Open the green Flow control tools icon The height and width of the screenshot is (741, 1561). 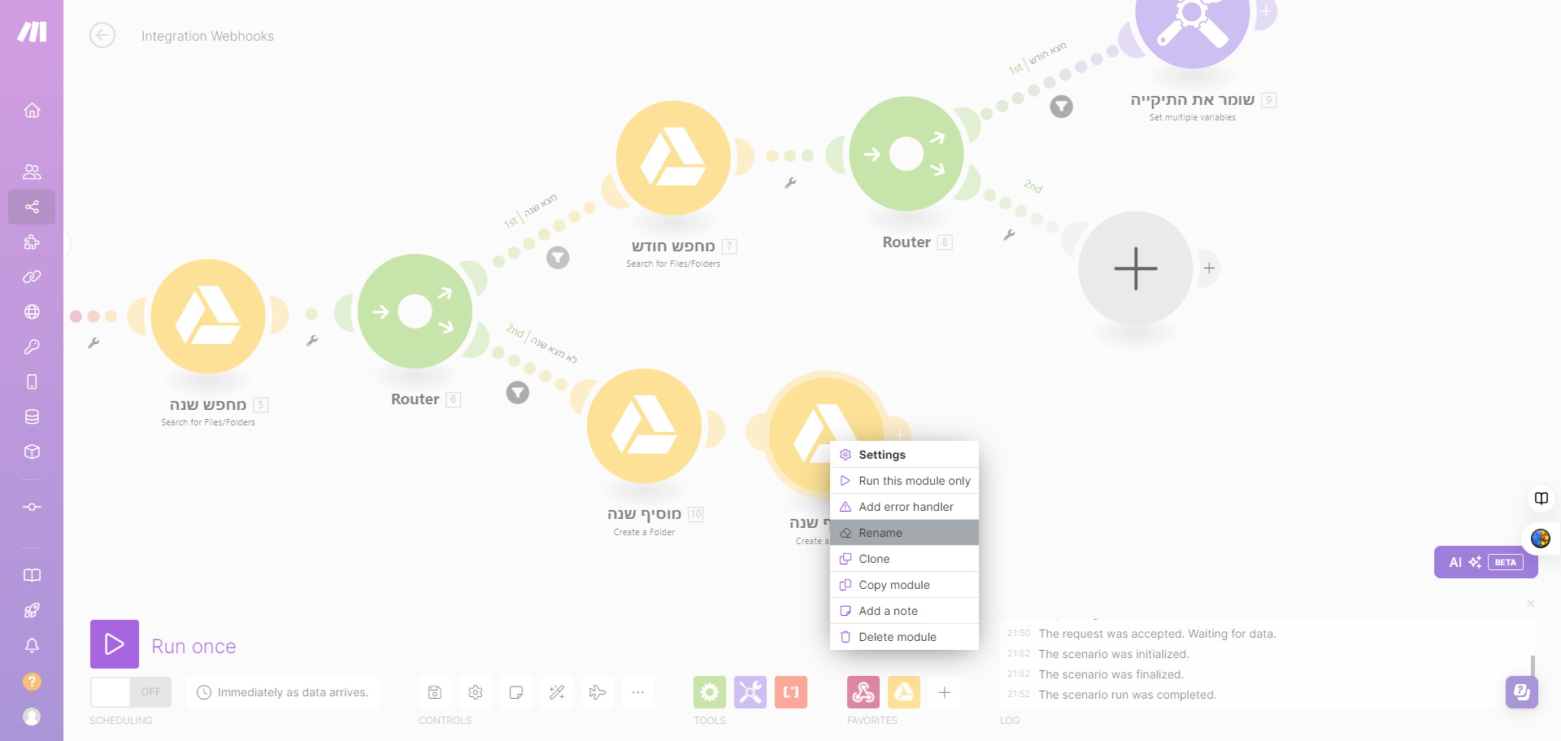click(710, 692)
